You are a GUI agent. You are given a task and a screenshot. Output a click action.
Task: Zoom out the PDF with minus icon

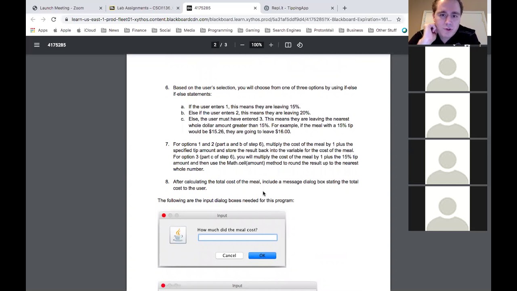(242, 45)
